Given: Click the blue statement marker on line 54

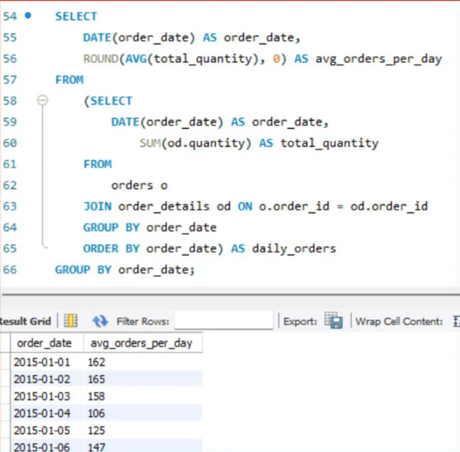Looking at the screenshot, I should [28, 16].
